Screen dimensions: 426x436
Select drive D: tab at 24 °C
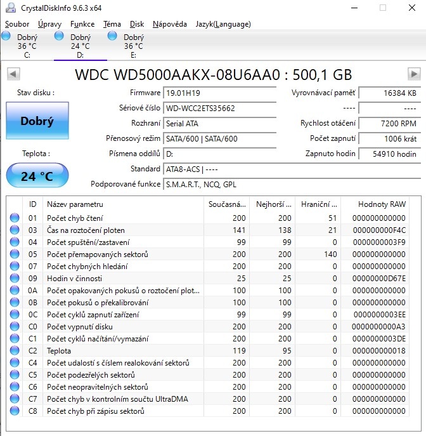[x=81, y=46]
